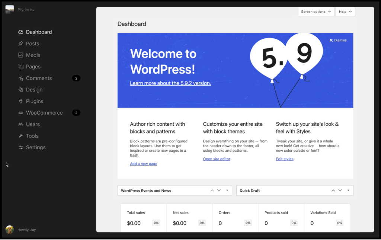This screenshot has width=381, height=240.
Task: Click the 0% badge for Variations Sold
Action: pos(340,223)
